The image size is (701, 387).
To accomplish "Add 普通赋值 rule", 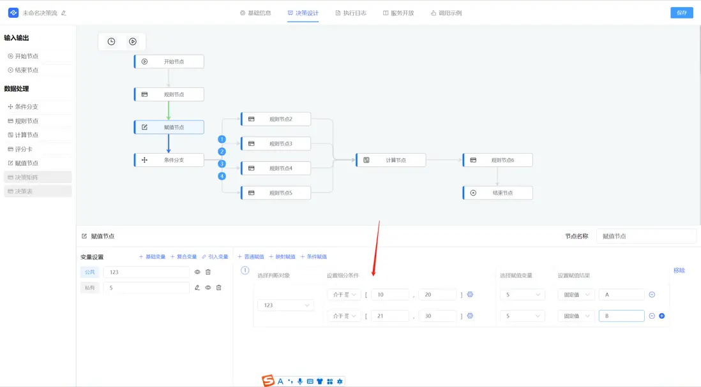I will (x=251, y=257).
